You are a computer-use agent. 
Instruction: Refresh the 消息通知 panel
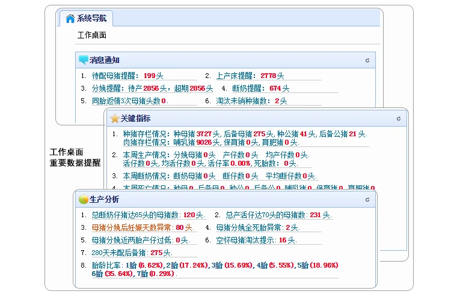[x=367, y=60]
